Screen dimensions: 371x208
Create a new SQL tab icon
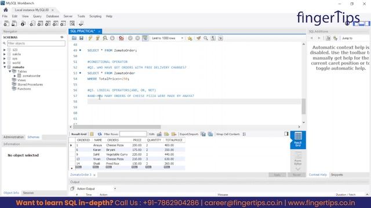pos(6,23)
